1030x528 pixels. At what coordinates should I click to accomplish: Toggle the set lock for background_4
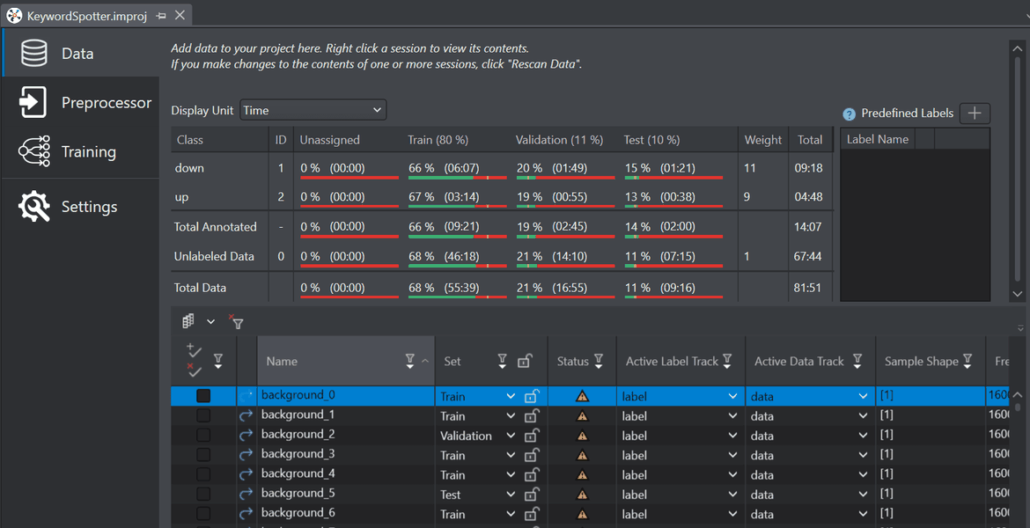pyautogui.click(x=532, y=475)
